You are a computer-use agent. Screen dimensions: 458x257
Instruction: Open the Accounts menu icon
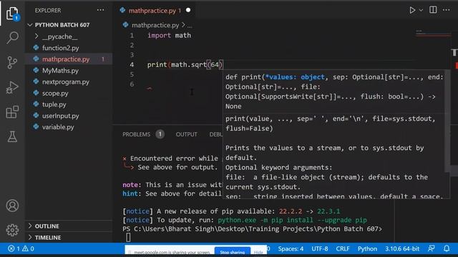[x=12, y=206]
